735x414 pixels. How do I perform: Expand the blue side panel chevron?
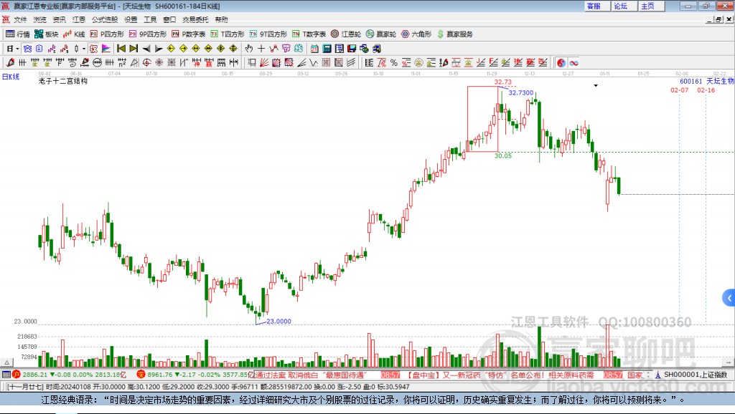tap(729, 298)
